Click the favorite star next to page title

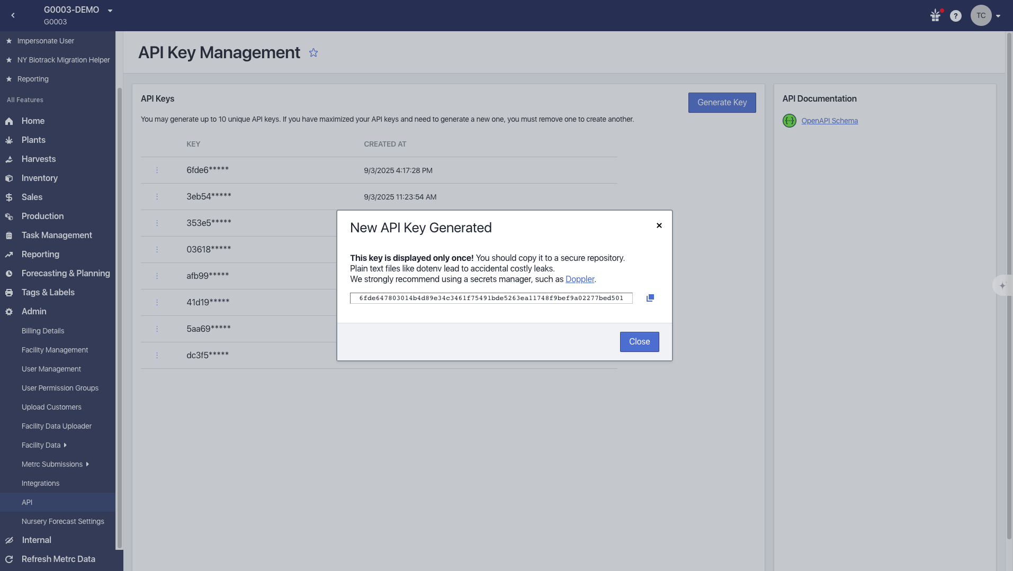tap(313, 53)
